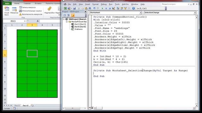Viewport: 202px width, 113px height.
Task: Click the blue Help question mark icon
Action: 134,8
